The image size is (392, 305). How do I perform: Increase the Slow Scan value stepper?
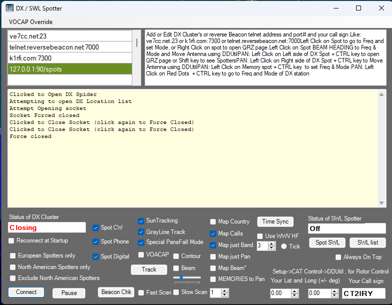[x=225, y=290]
